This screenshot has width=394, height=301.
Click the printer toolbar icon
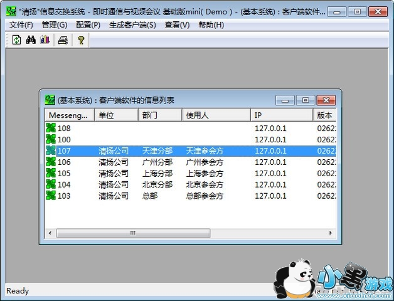pos(63,40)
